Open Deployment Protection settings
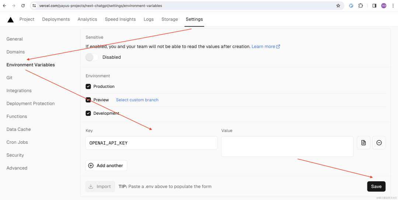This screenshot has width=398, height=200. tap(31, 104)
